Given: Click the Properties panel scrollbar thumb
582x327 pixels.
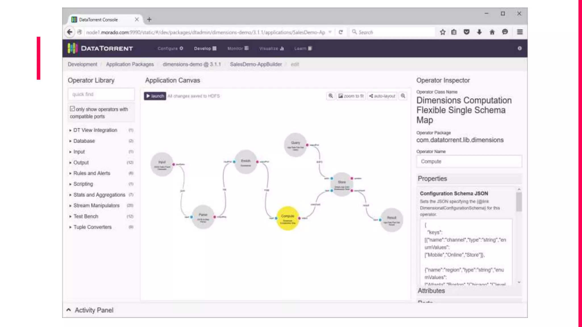Looking at the screenshot, I should pos(519,202).
